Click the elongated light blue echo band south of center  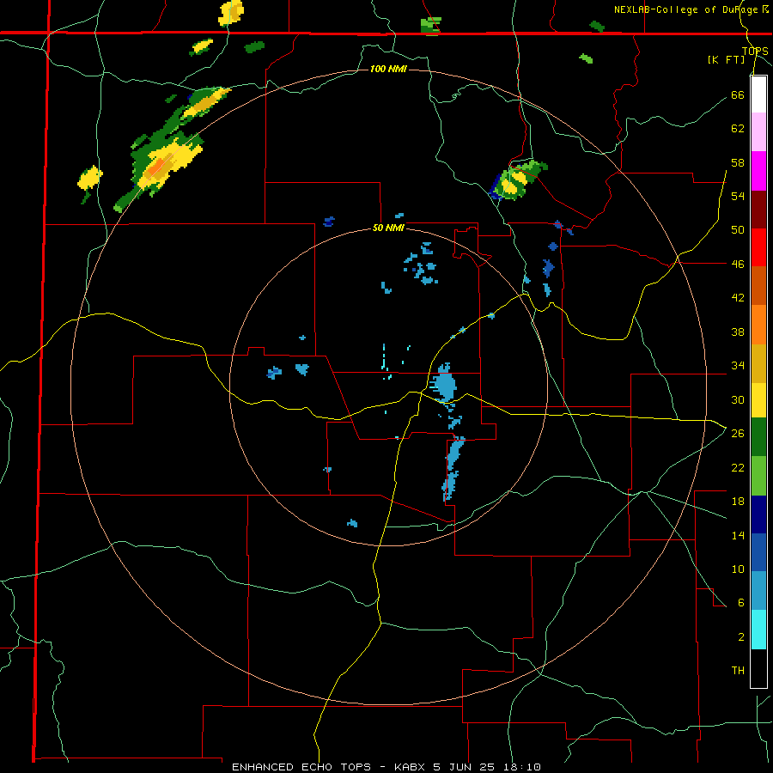click(453, 467)
